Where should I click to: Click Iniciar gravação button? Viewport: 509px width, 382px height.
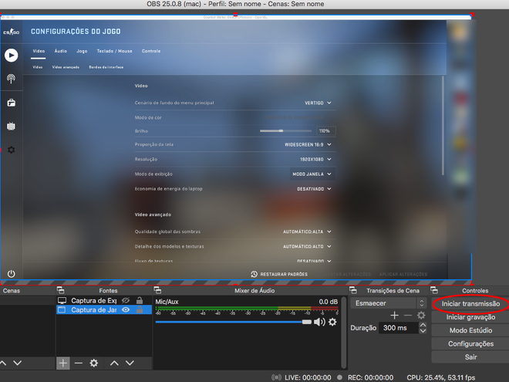(x=470, y=317)
